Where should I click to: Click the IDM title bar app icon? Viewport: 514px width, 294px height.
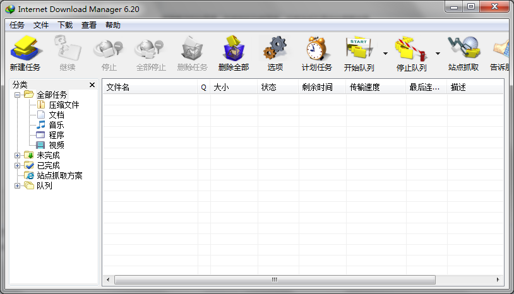10,9
